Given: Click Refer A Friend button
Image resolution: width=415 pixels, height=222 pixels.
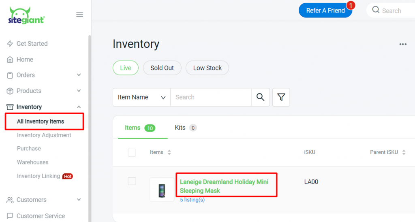Looking at the screenshot, I should tap(325, 11).
